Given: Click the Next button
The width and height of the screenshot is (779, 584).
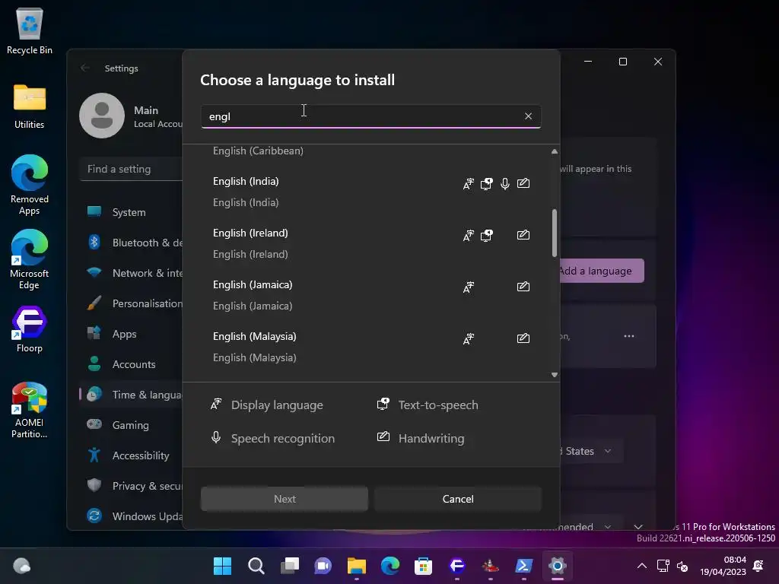Looking at the screenshot, I should coord(285,499).
